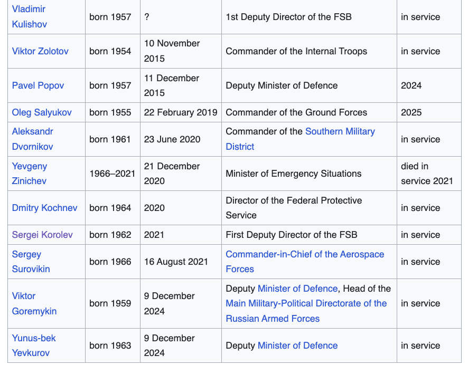Select 'Minister of Emergency Situations' text
This screenshot has width=468, height=365.
(294, 174)
